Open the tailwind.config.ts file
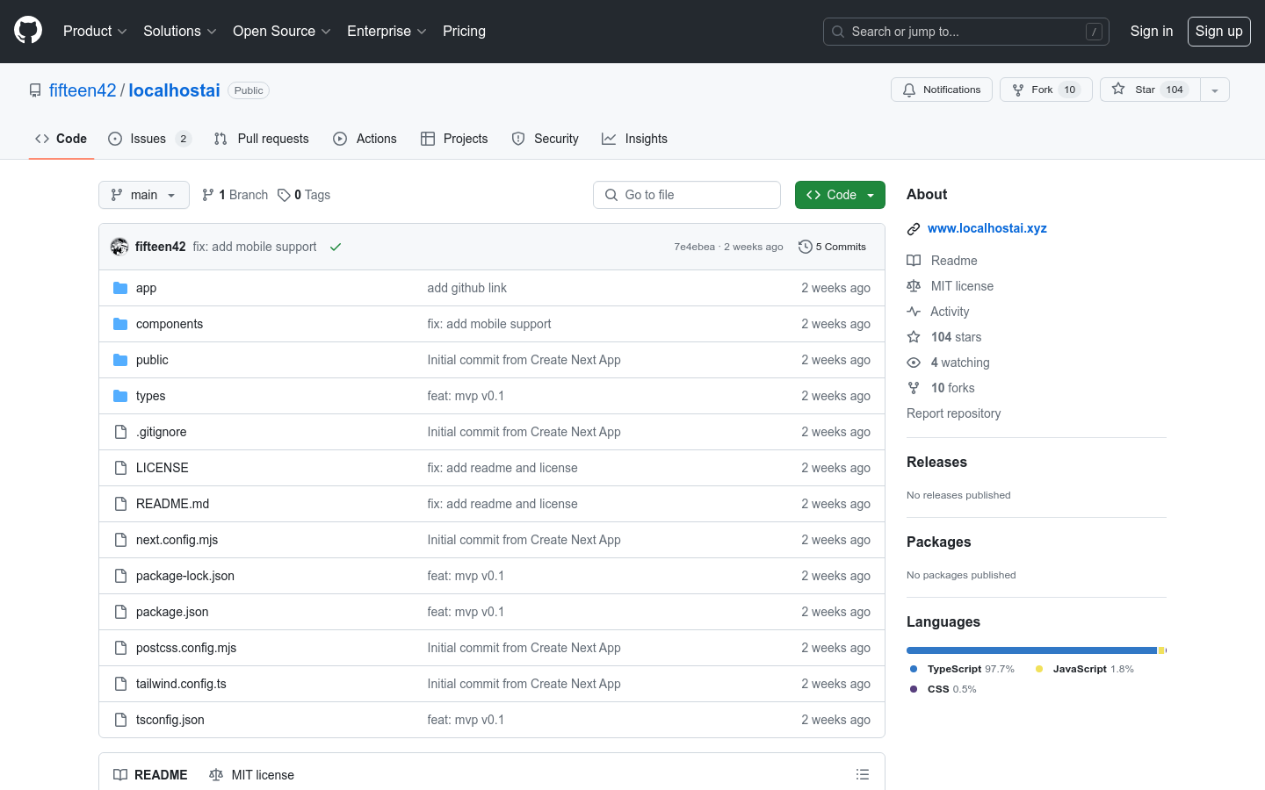The height and width of the screenshot is (790, 1265). [181, 684]
